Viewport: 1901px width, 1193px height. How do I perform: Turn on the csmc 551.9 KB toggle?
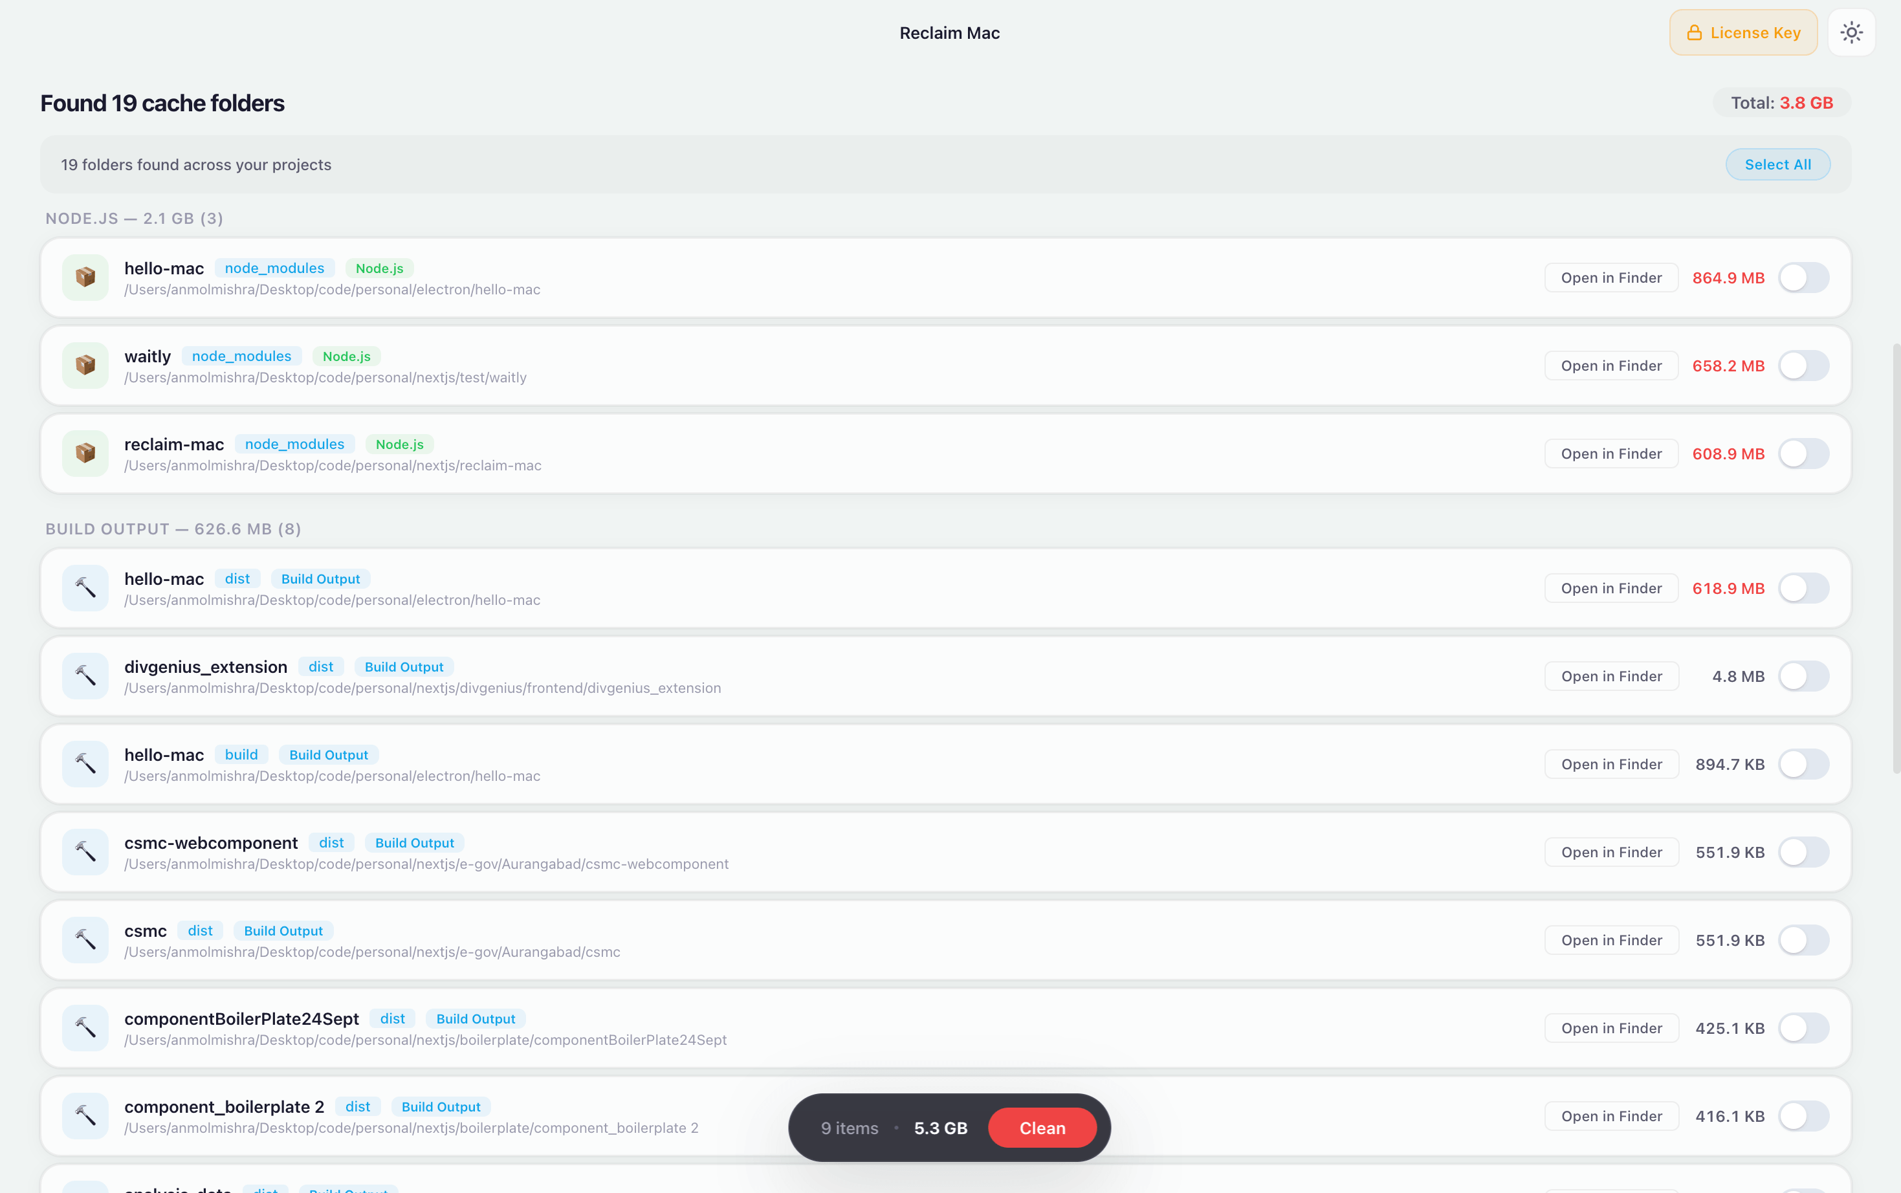click(x=1803, y=940)
